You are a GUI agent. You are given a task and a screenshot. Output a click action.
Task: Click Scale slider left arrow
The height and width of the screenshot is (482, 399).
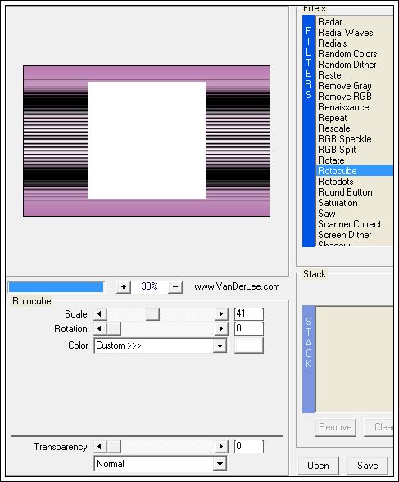tap(100, 314)
